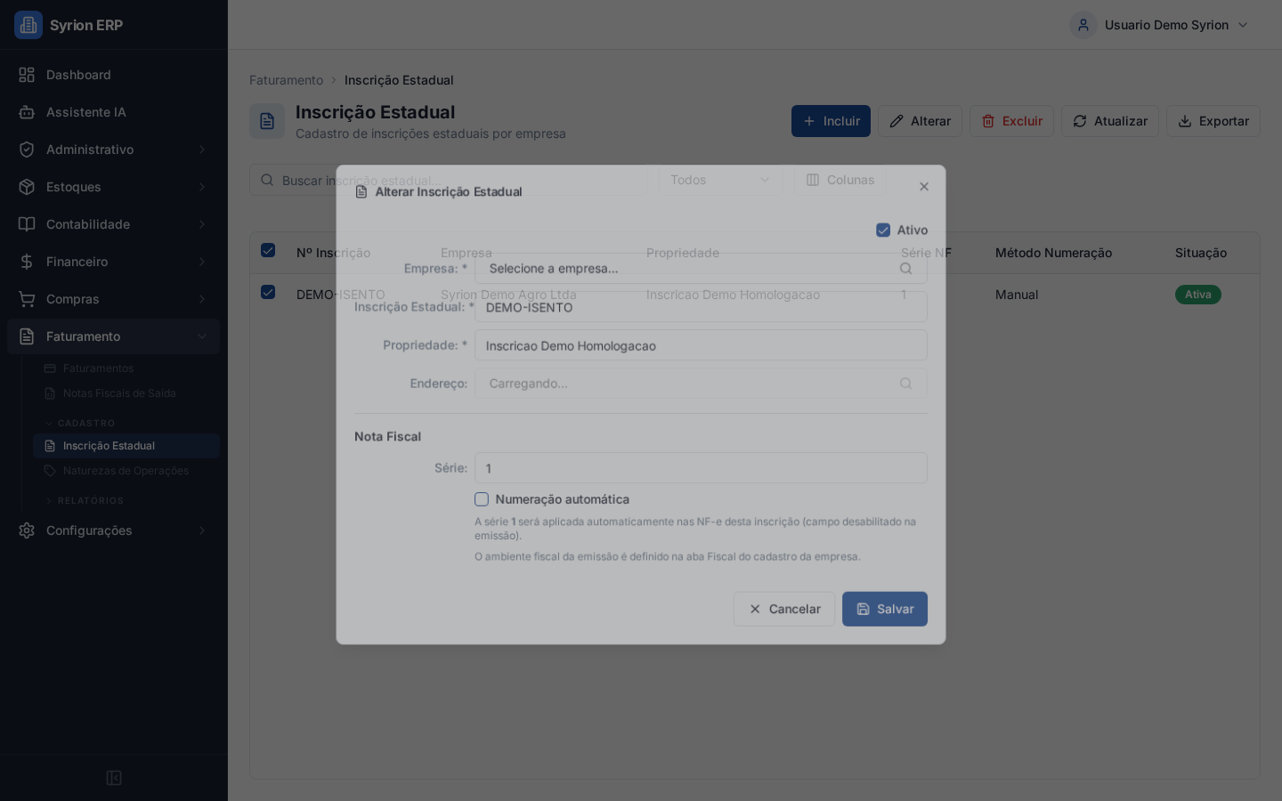Click the Colunas button

(840, 180)
